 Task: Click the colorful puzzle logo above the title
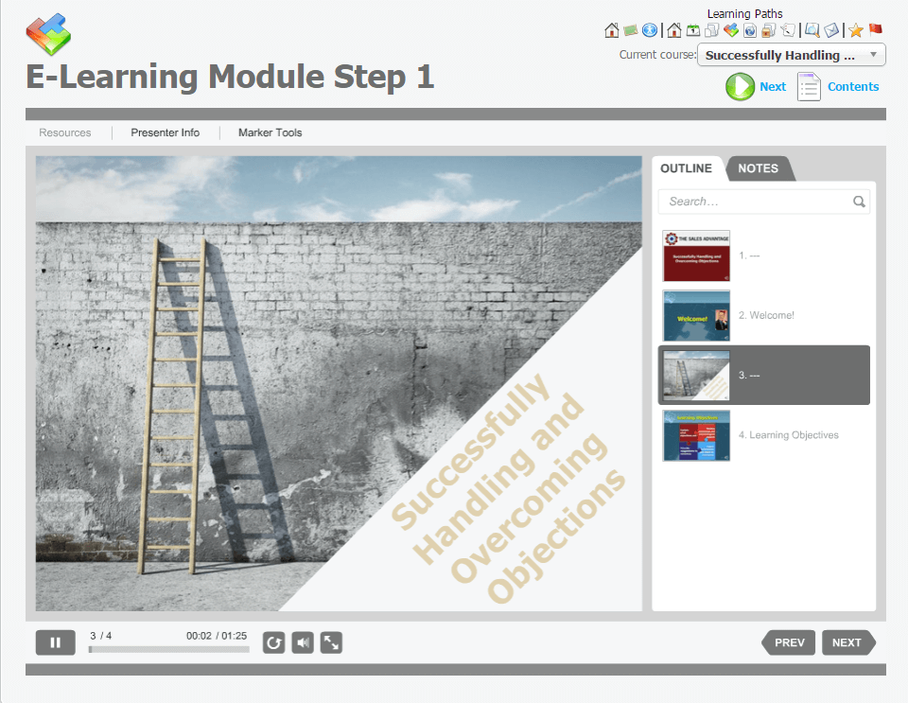point(48,34)
